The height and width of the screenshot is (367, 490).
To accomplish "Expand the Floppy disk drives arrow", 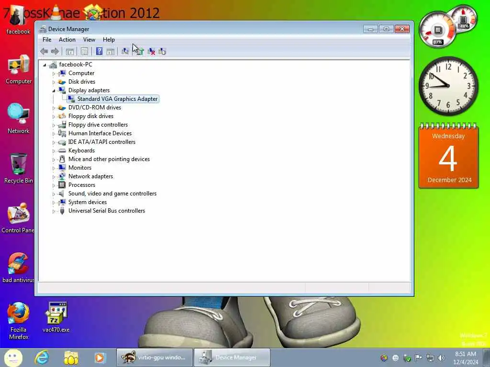I will coord(54,117).
